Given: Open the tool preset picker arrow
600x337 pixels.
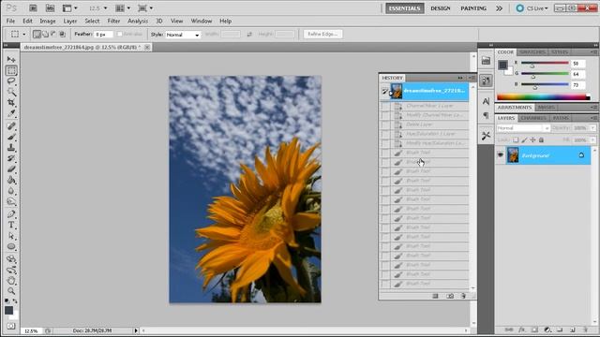Looking at the screenshot, I should point(24,35).
